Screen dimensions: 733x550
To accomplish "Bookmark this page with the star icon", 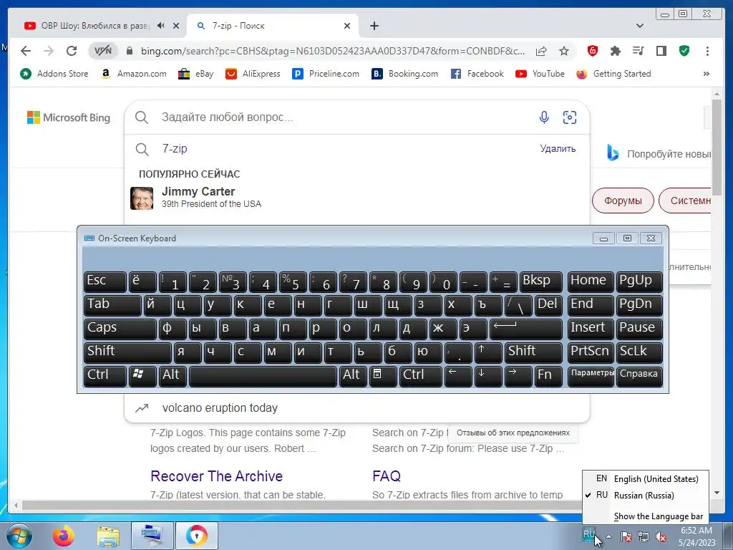I will [564, 51].
